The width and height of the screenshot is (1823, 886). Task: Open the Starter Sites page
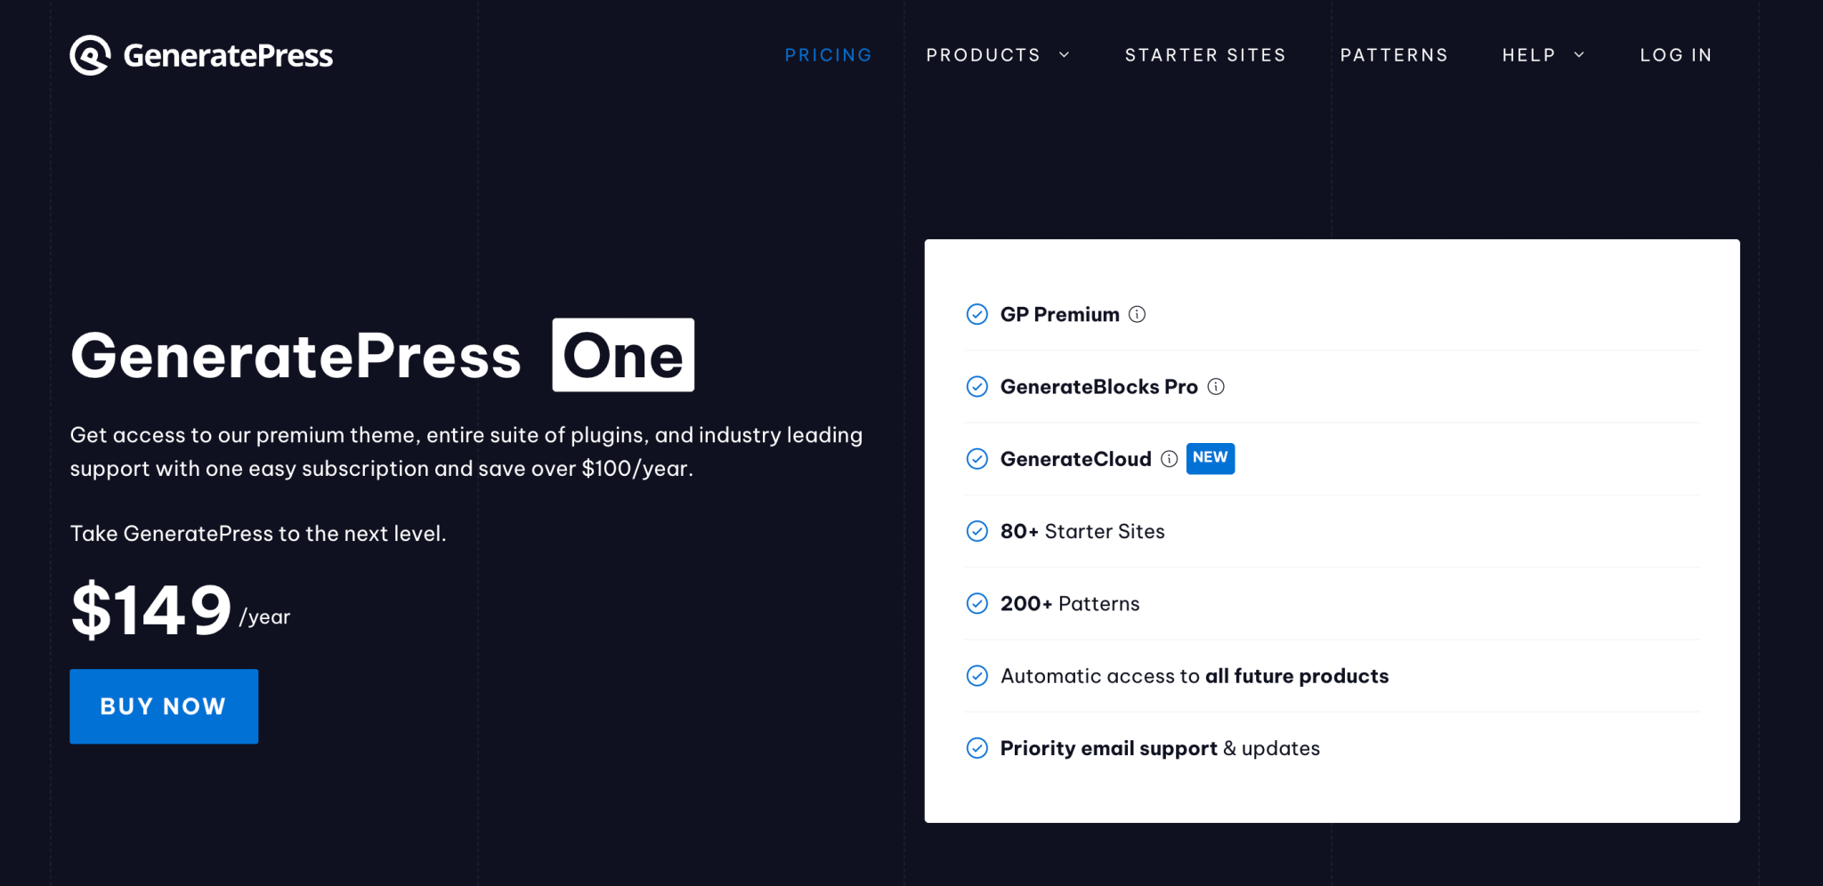pyautogui.click(x=1205, y=54)
